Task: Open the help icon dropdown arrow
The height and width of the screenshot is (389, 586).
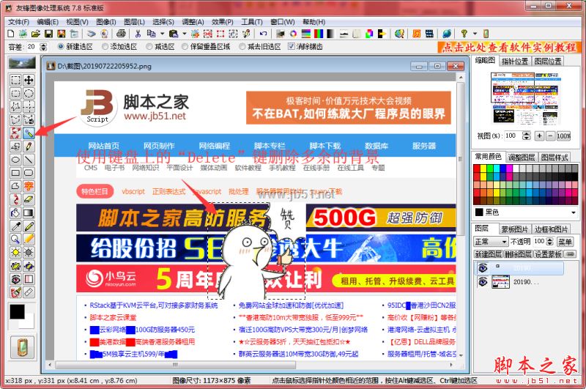Action: coord(475,34)
